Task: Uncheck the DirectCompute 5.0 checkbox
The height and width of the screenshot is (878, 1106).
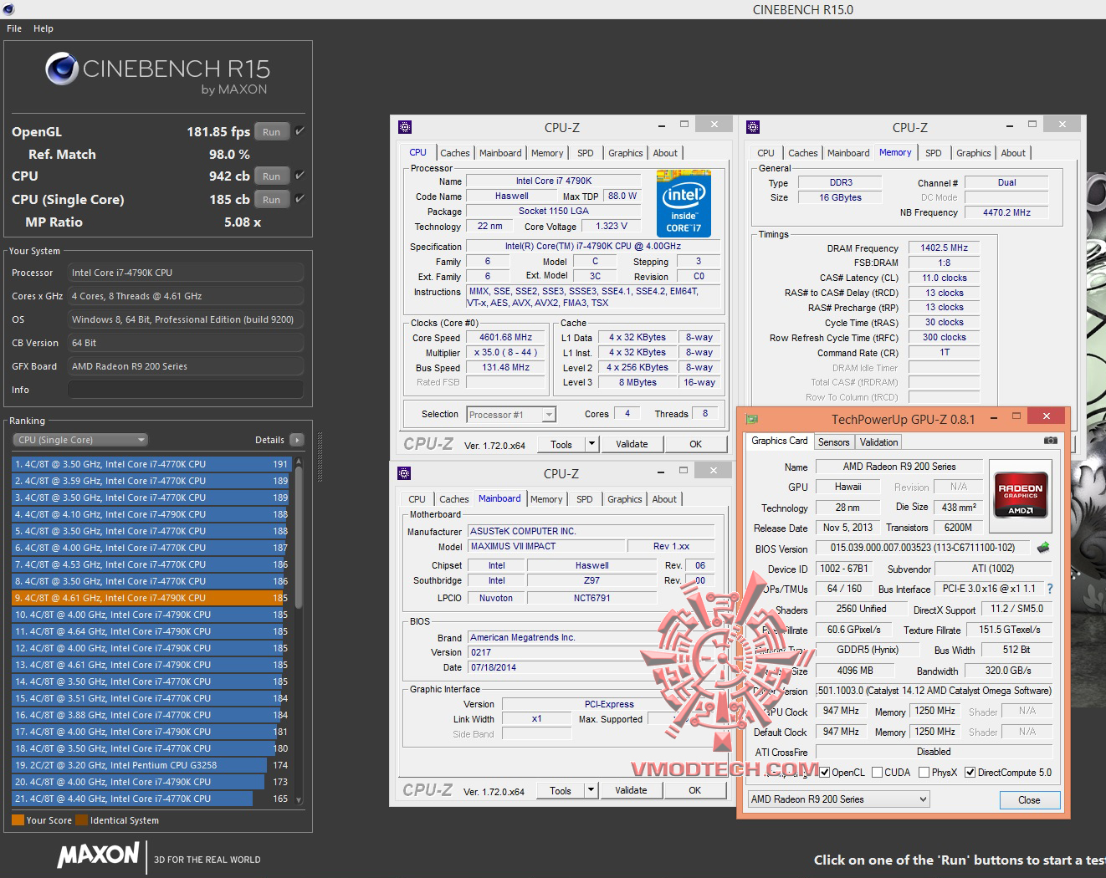Action: (x=970, y=773)
